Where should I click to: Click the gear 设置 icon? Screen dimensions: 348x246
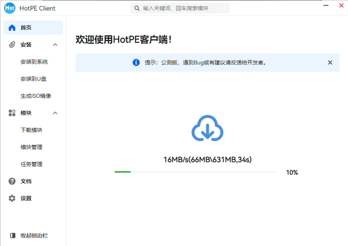coord(12,198)
